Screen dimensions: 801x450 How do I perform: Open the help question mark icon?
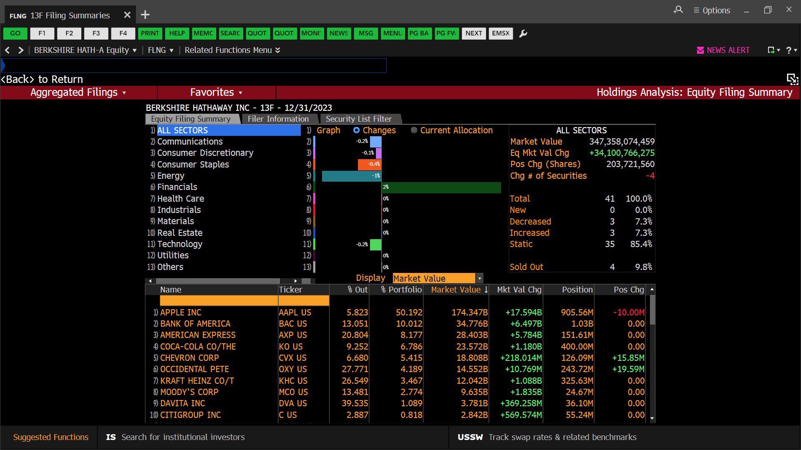[x=791, y=50]
